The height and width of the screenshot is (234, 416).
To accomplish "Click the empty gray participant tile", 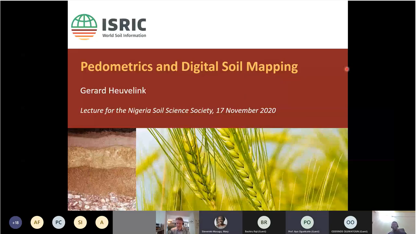I will click(134, 223).
